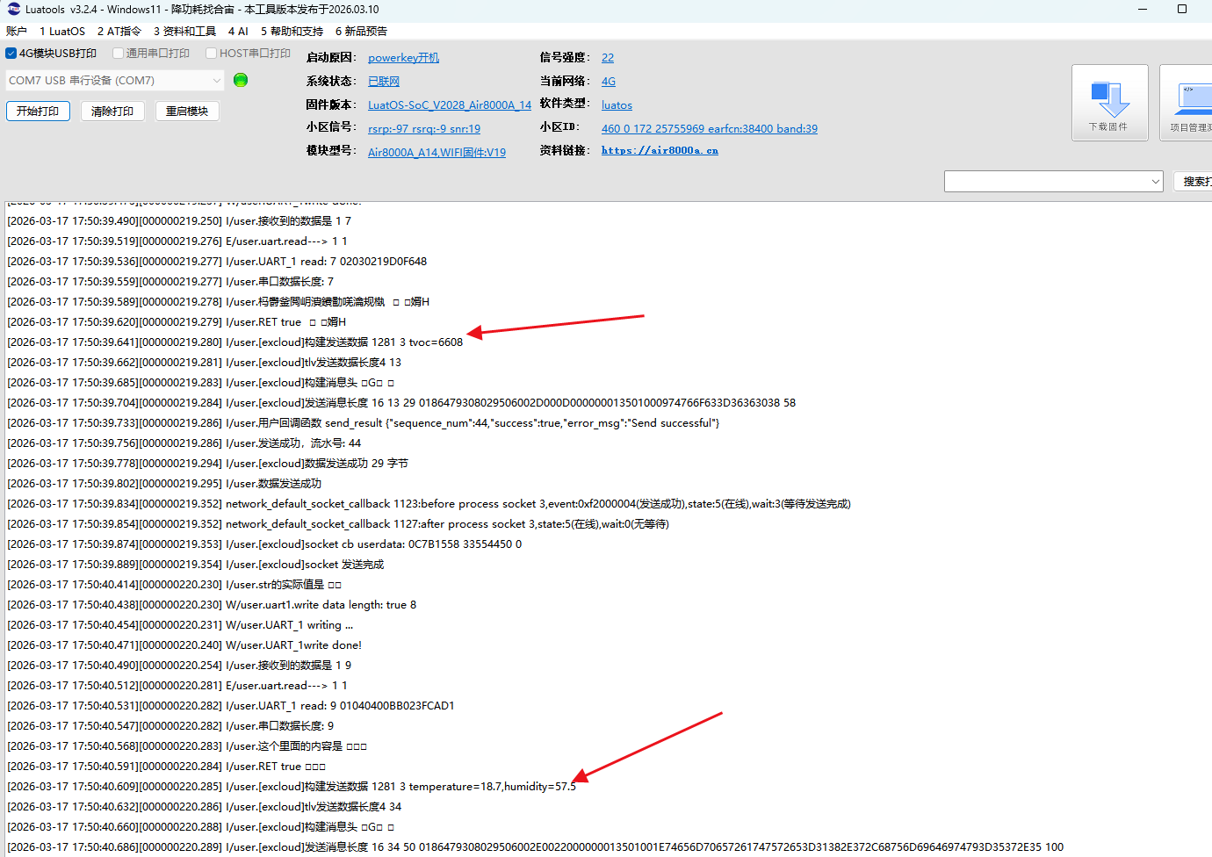Open the https://air8000a.cn resource link
1212x857 pixels.
click(x=660, y=151)
